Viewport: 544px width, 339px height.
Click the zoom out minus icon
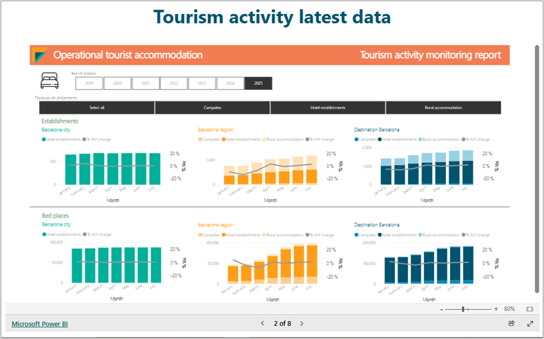tap(442, 309)
